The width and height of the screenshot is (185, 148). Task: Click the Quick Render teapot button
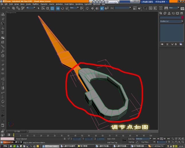(x=182, y=9)
